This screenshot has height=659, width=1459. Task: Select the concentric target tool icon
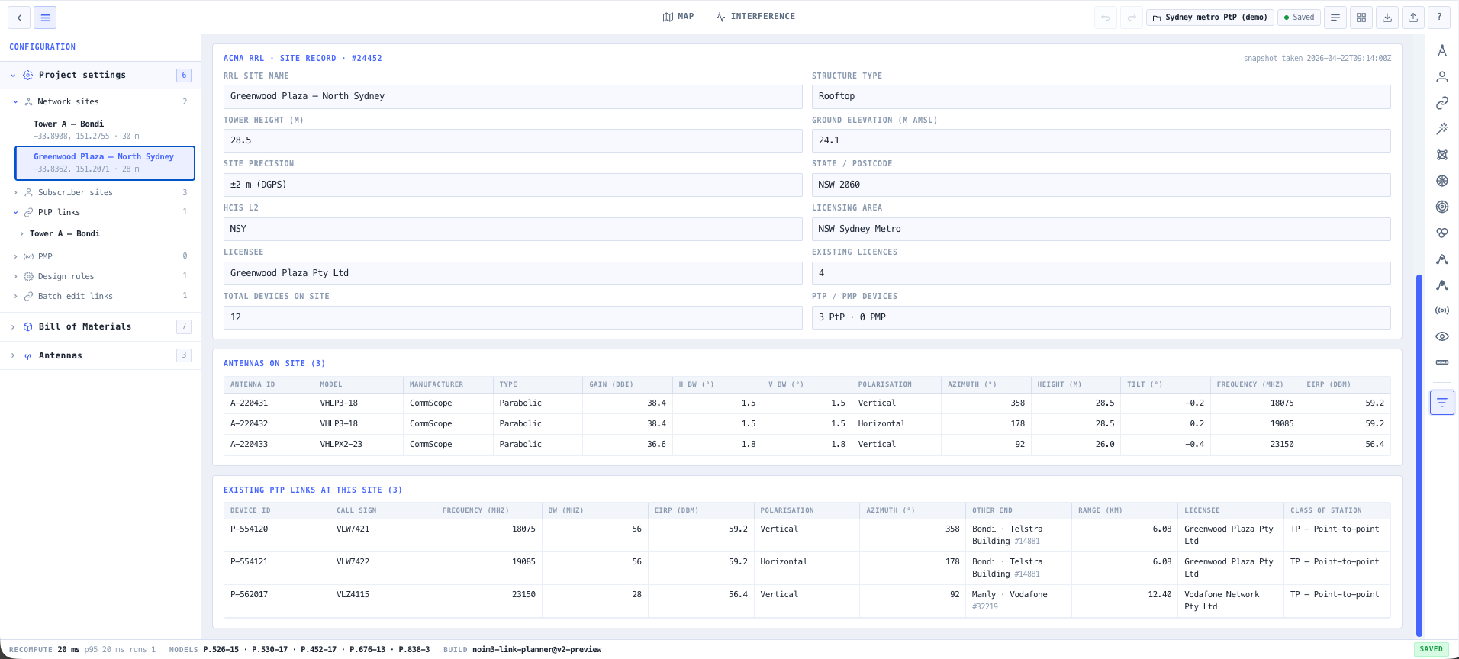1442,207
